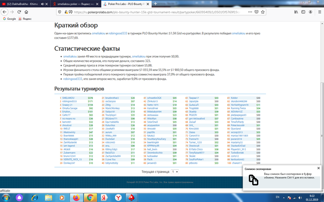Mute the DakhaBrakha tab audio
The image size is (324, 202).
click(43, 4)
